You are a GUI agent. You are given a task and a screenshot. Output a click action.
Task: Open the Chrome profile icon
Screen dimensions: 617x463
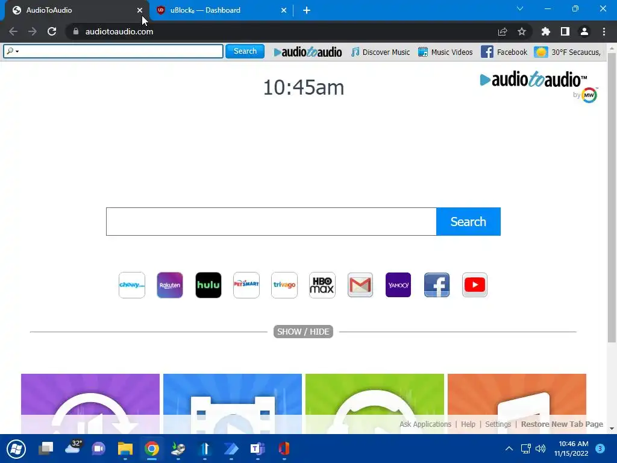[x=584, y=31]
